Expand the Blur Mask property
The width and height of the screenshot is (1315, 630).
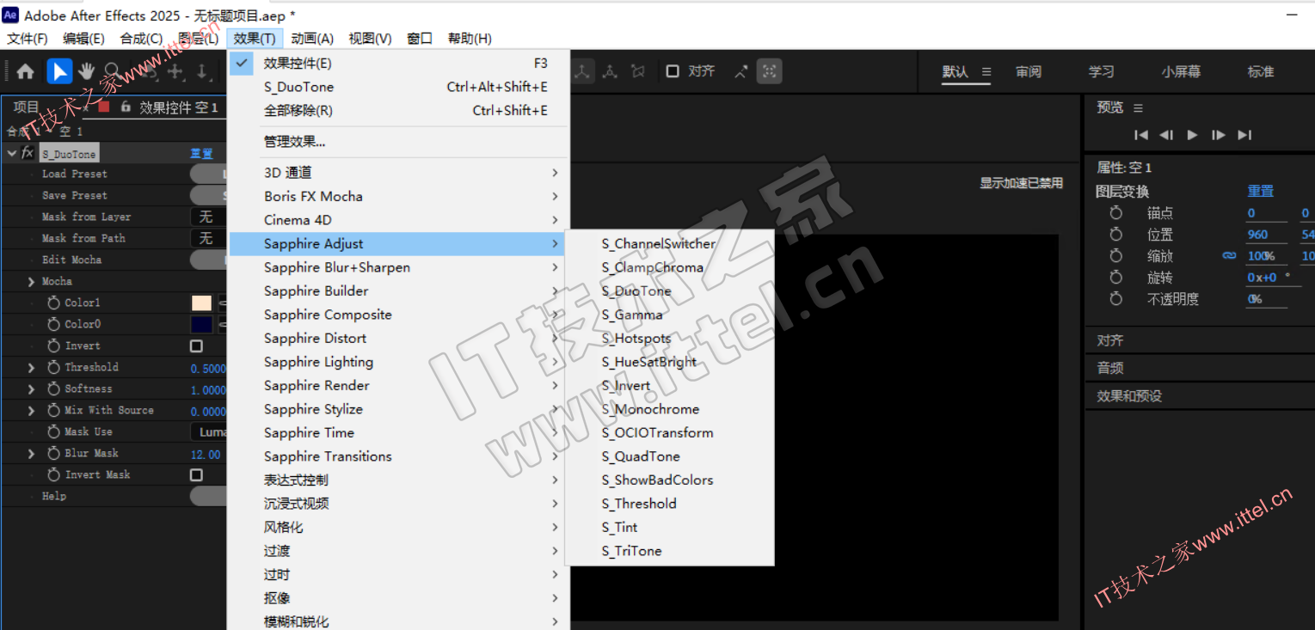pyautogui.click(x=32, y=453)
